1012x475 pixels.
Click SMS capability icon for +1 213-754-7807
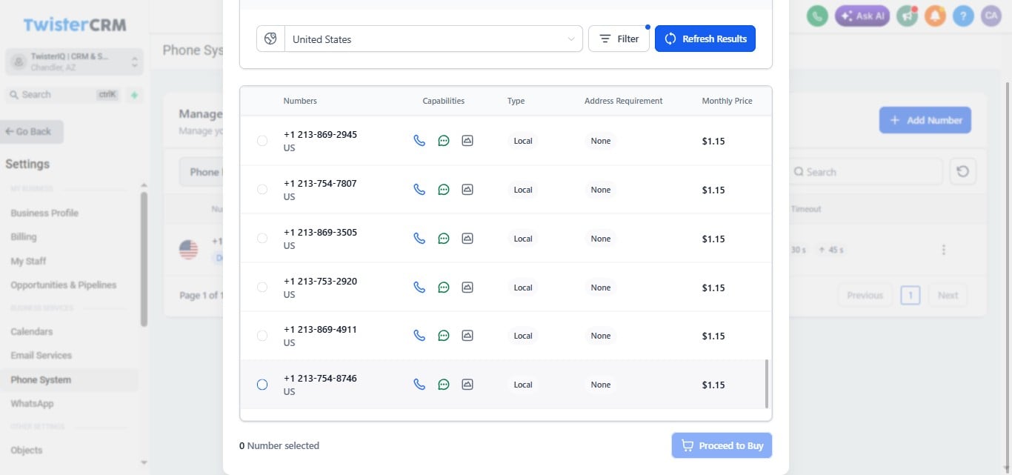tap(444, 189)
